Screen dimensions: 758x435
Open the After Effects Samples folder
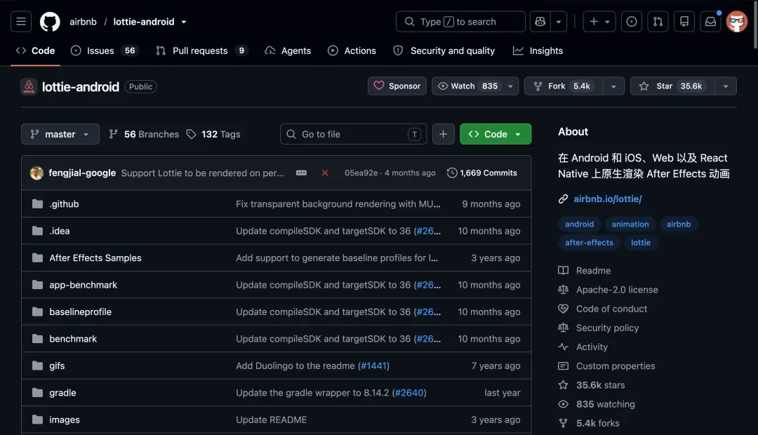pos(95,258)
